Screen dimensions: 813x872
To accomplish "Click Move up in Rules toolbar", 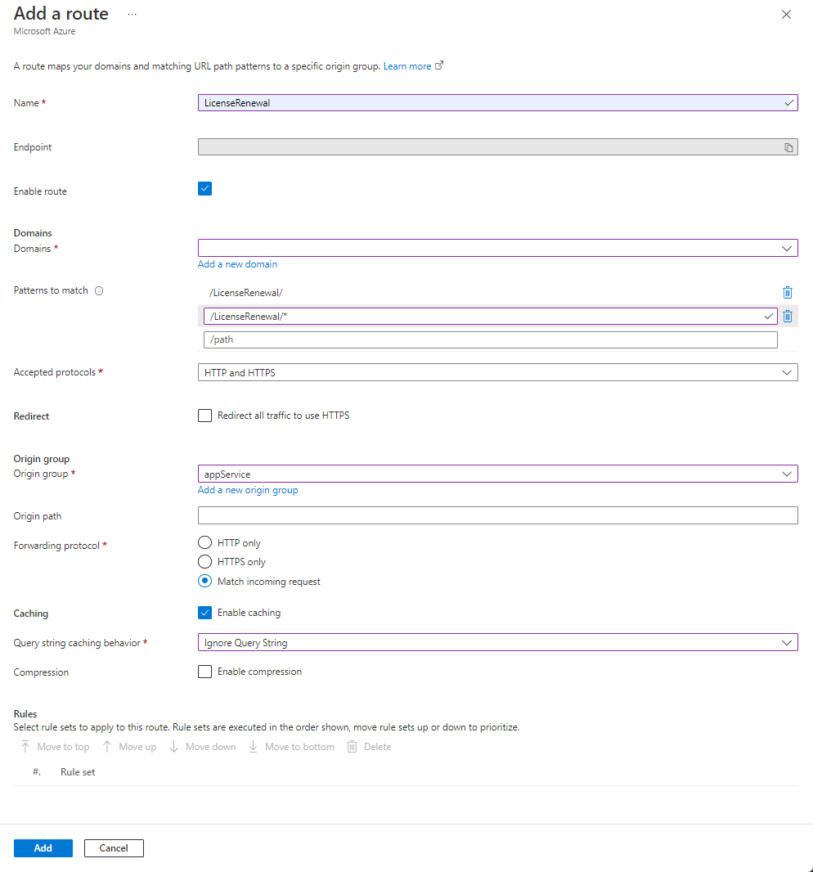I will pyautogui.click(x=129, y=747).
